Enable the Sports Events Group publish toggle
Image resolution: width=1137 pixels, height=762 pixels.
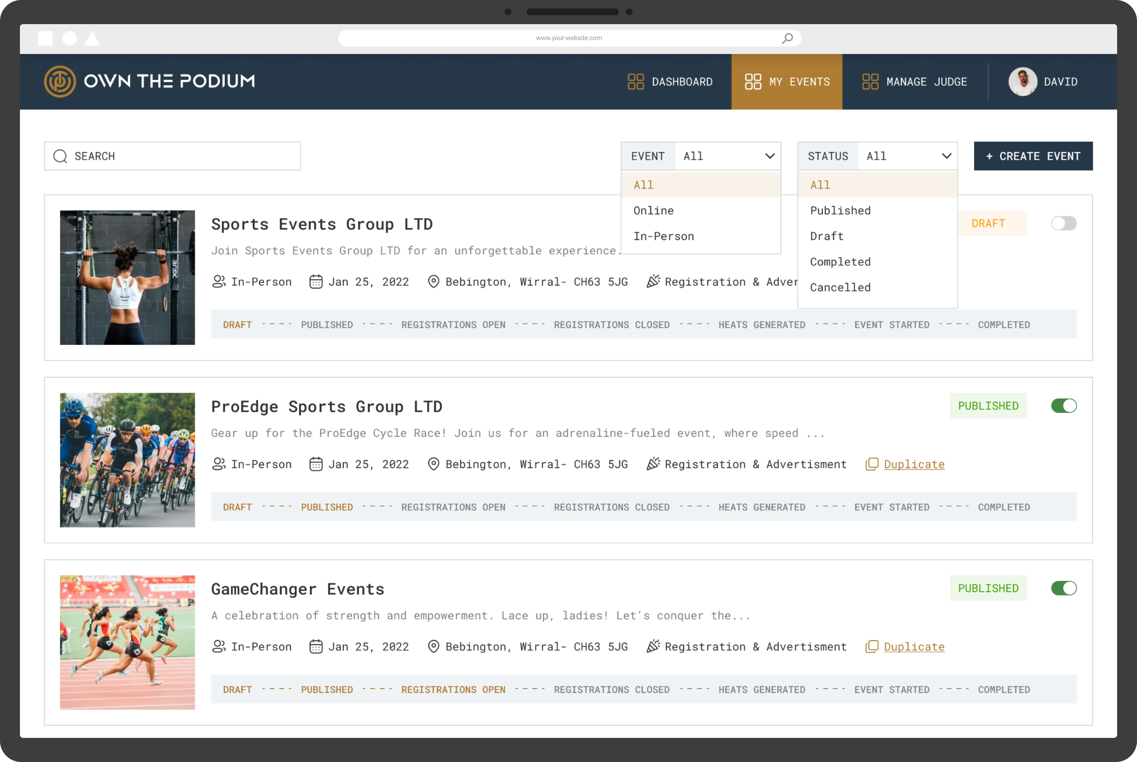(1064, 223)
